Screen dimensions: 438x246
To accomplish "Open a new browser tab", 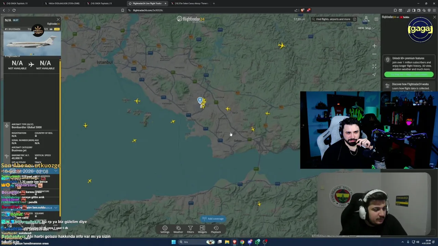I will [x=214, y=3].
